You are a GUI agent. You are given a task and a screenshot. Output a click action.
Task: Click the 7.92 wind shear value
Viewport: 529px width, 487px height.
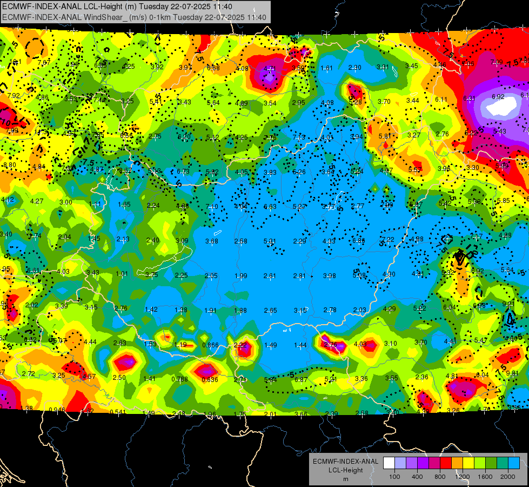coord(14,96)
